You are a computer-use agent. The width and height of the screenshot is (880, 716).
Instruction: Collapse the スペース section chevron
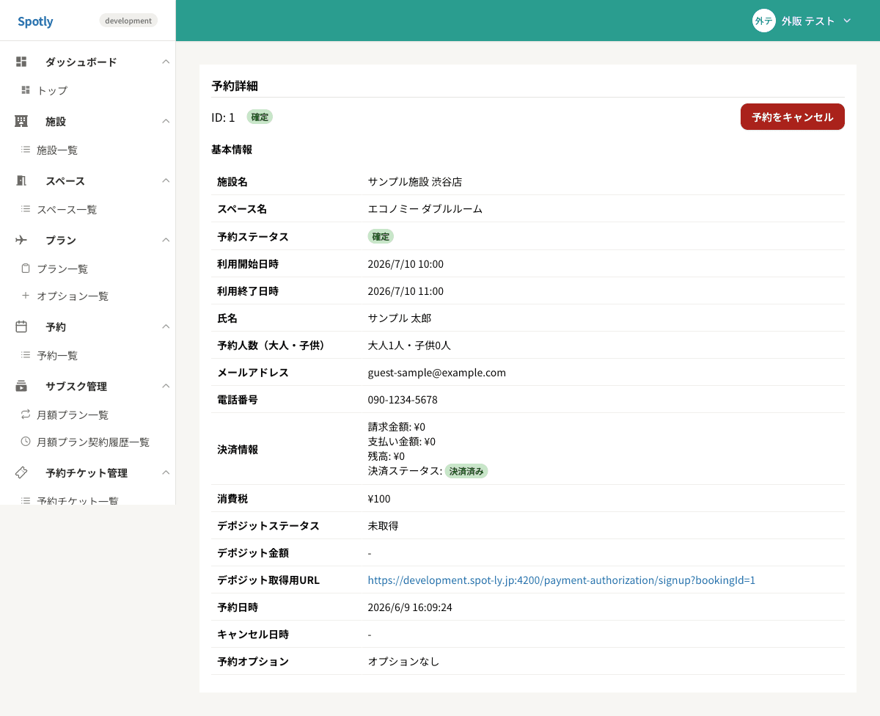(166, 180)
